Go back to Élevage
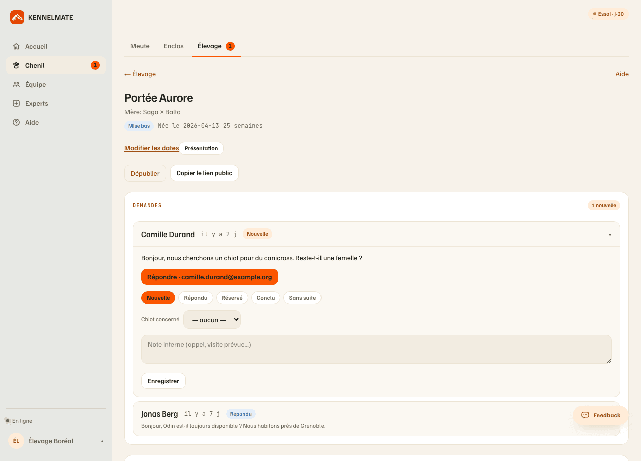 click(140, 74)
